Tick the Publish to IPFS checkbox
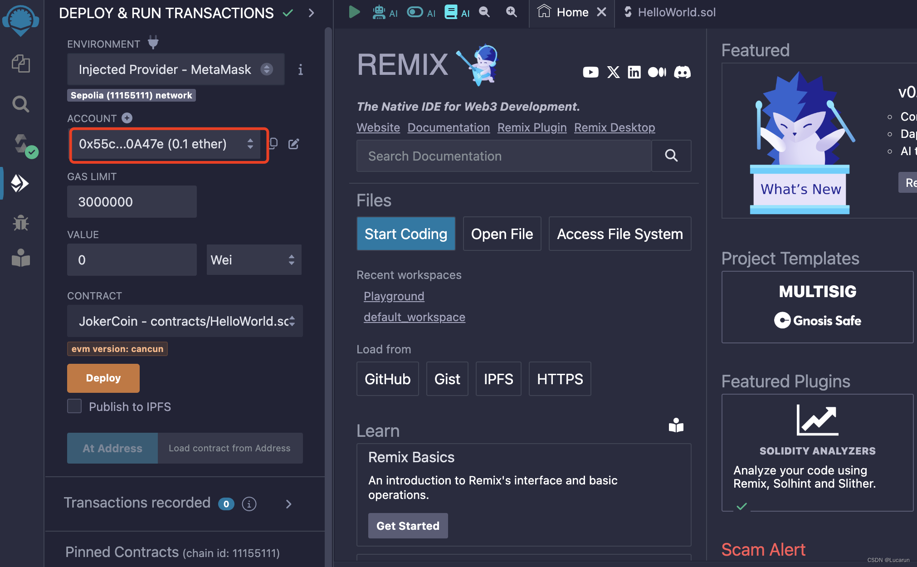Image resolution: width=917 pixels, height=567 pixels. 74,406
